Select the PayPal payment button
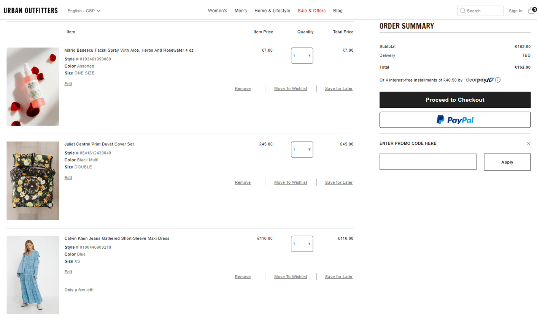Screen dimensions: 537x322 coord(455,120)
